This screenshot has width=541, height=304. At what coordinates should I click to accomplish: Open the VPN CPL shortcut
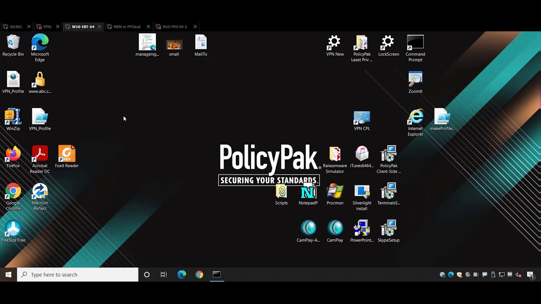(x=362, y=120)
